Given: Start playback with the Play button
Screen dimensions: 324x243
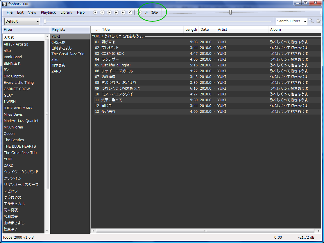Looking at the screenshot, I should coord(109,12).
